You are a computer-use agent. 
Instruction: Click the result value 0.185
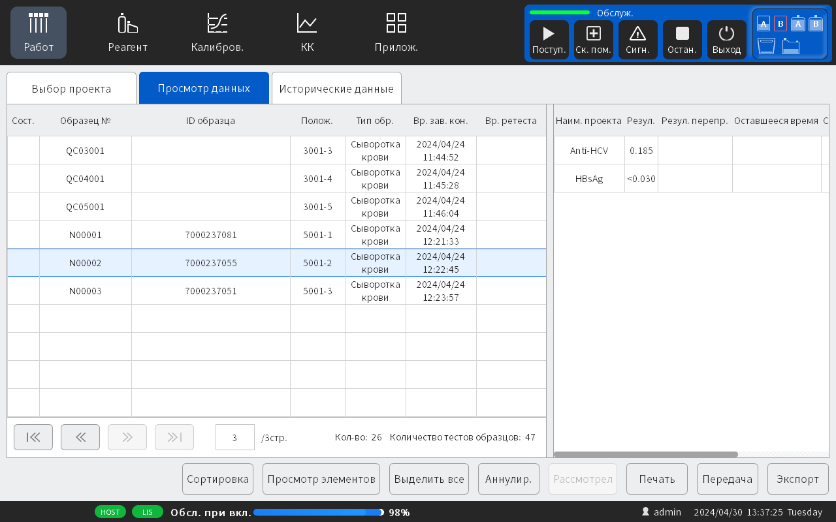641,151
